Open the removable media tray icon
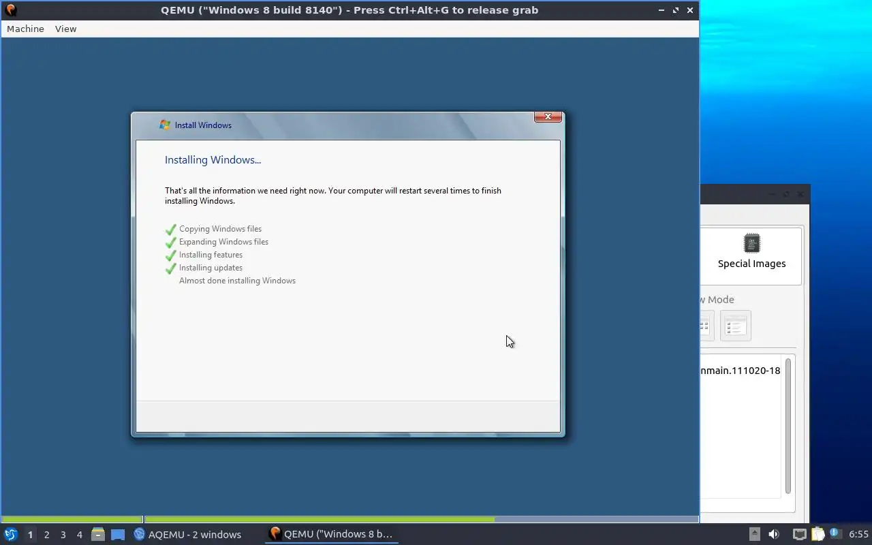The image size is (872, 545). [x=754, y=534]
